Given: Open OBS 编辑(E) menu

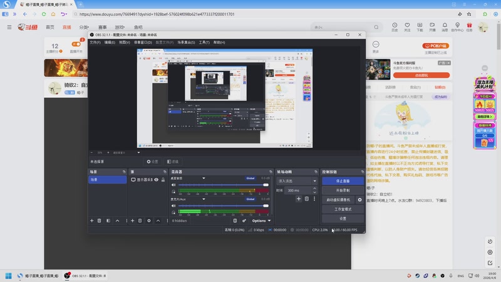Looking at the screenshot, I should [110, 42].
